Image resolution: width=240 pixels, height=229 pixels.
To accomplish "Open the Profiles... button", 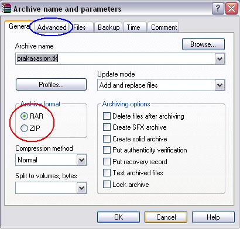I will 51,85.
